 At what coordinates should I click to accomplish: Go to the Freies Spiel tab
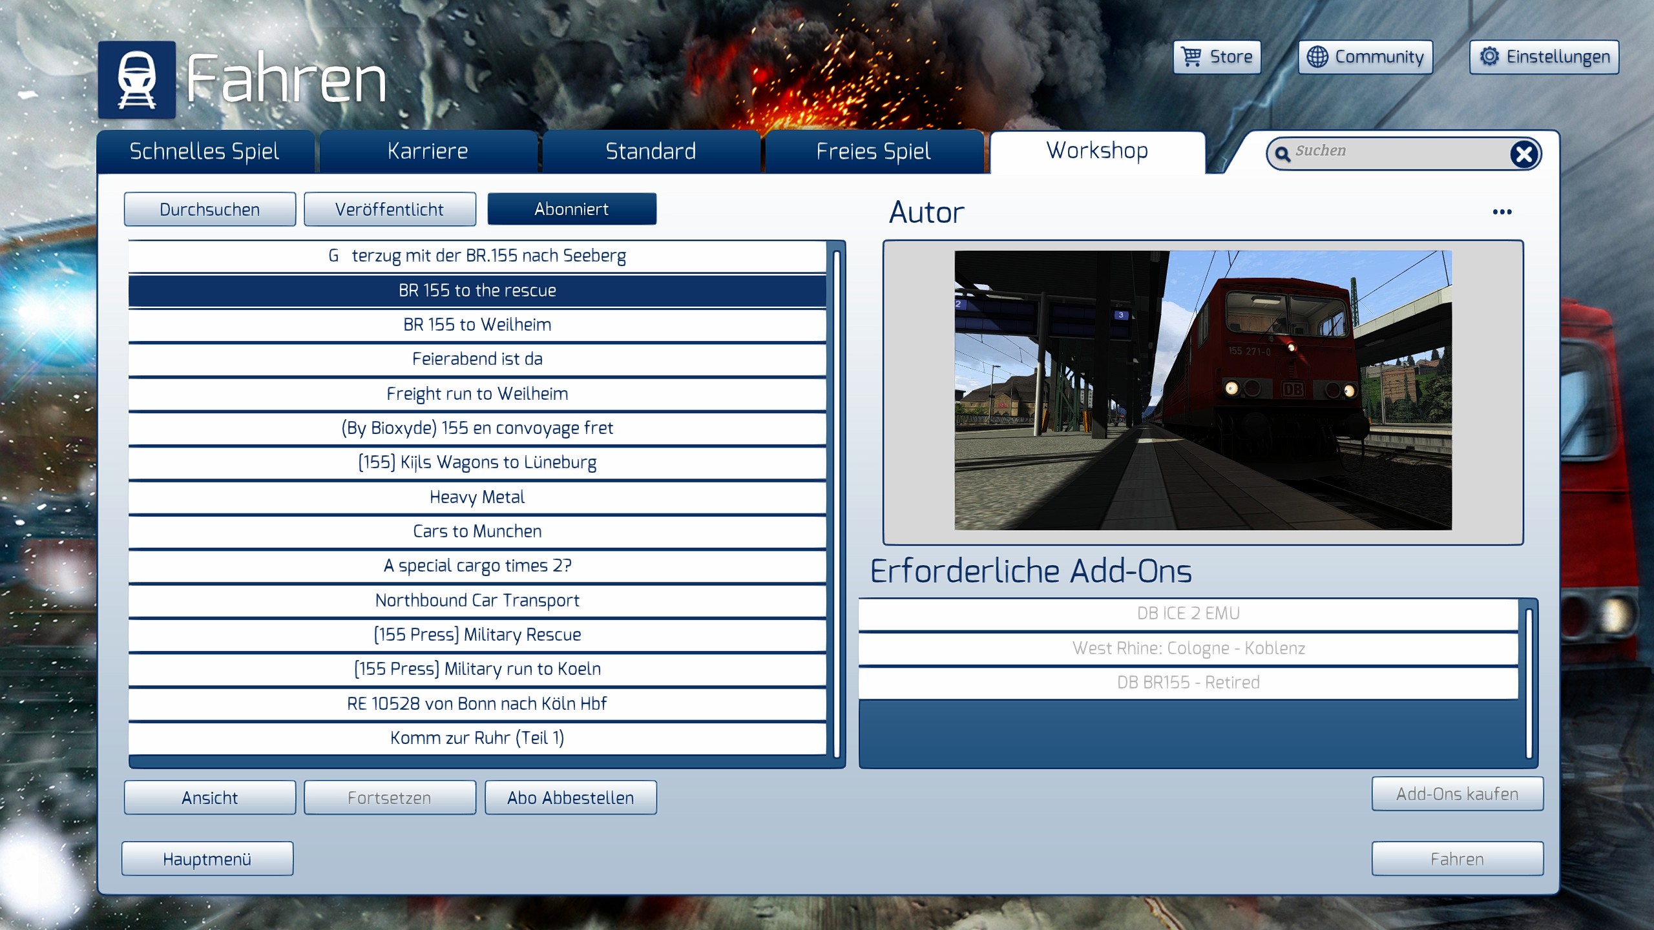(x=874, y=151)
